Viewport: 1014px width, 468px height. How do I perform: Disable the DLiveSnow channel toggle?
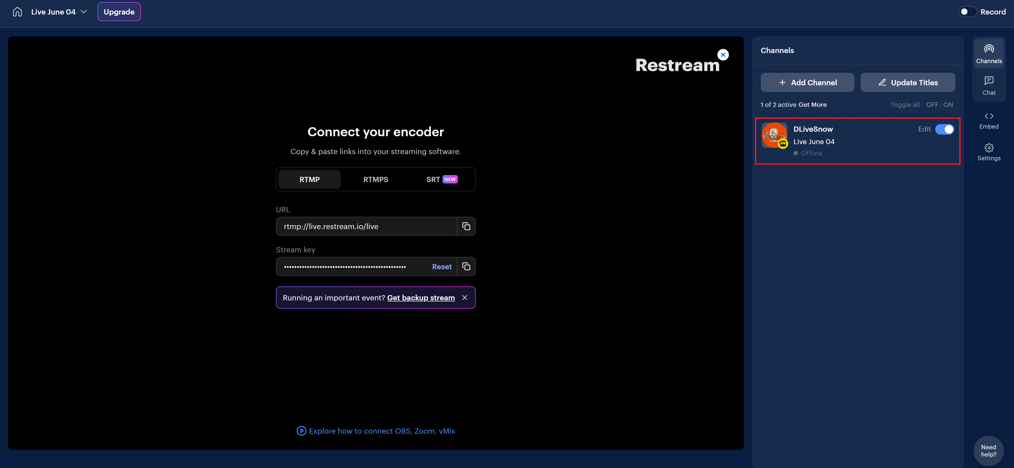pos(944,129)
